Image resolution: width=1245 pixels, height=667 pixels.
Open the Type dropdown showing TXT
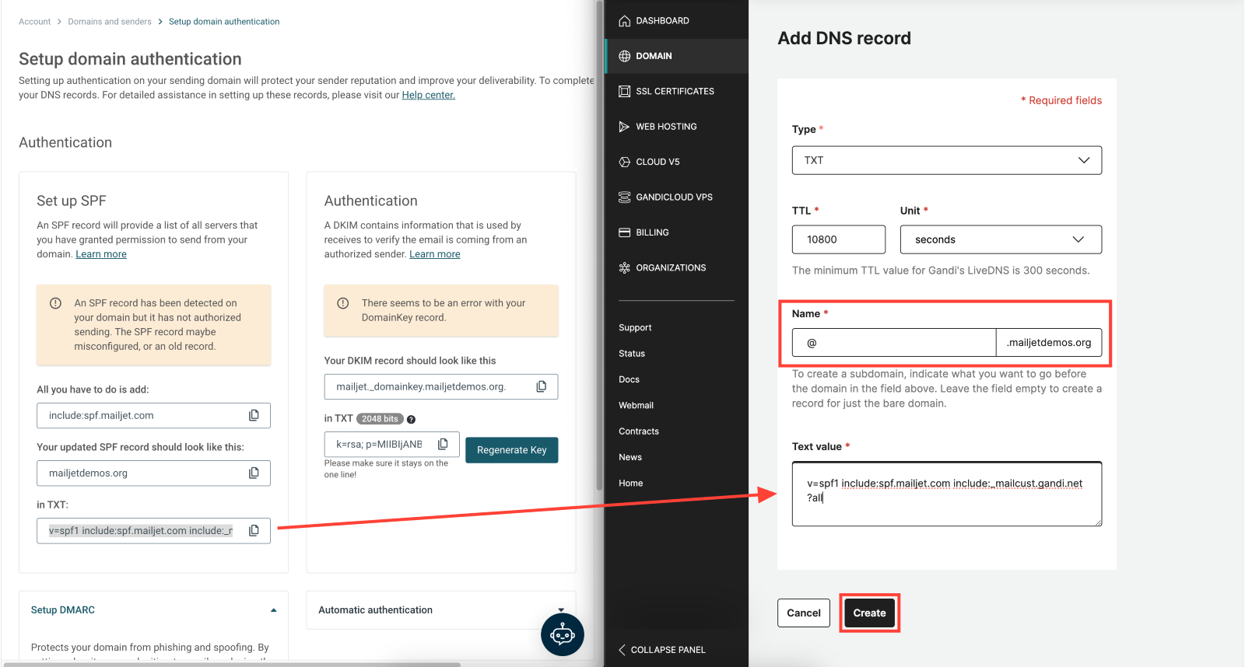point(946,160)
